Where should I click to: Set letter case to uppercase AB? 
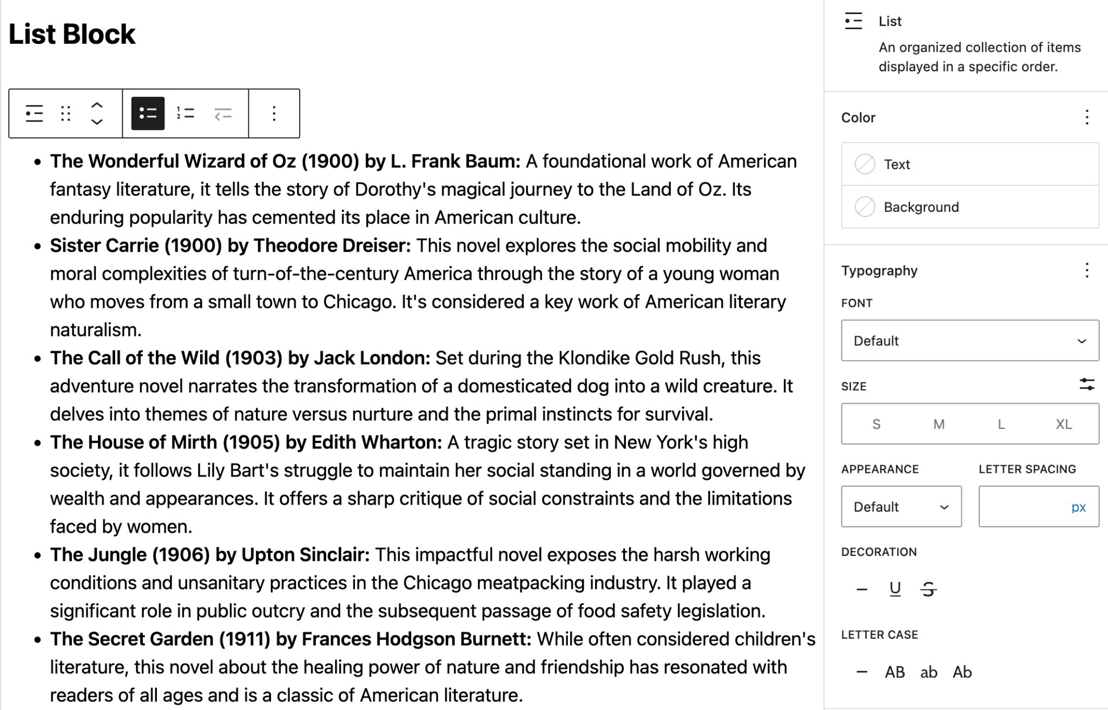895,672
